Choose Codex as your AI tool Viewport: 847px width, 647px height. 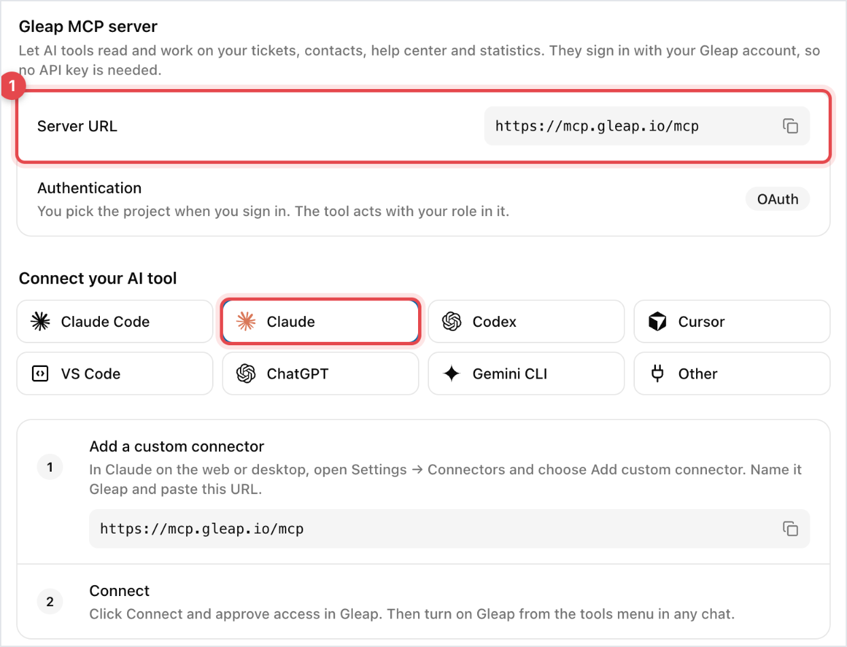(526, 321)
